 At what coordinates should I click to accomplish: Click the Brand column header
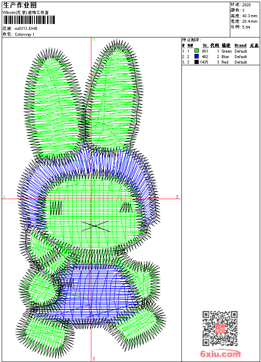[240, 45]
